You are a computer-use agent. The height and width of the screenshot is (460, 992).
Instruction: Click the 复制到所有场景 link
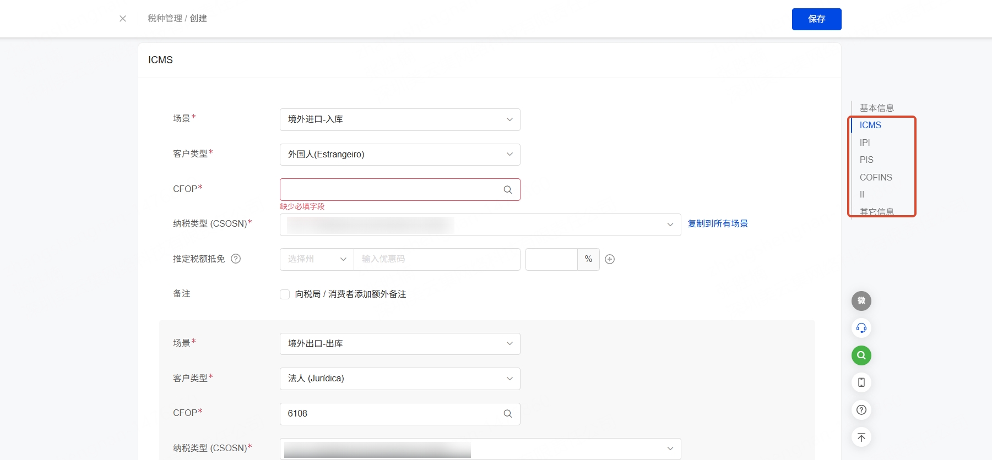tap(718, 224)
